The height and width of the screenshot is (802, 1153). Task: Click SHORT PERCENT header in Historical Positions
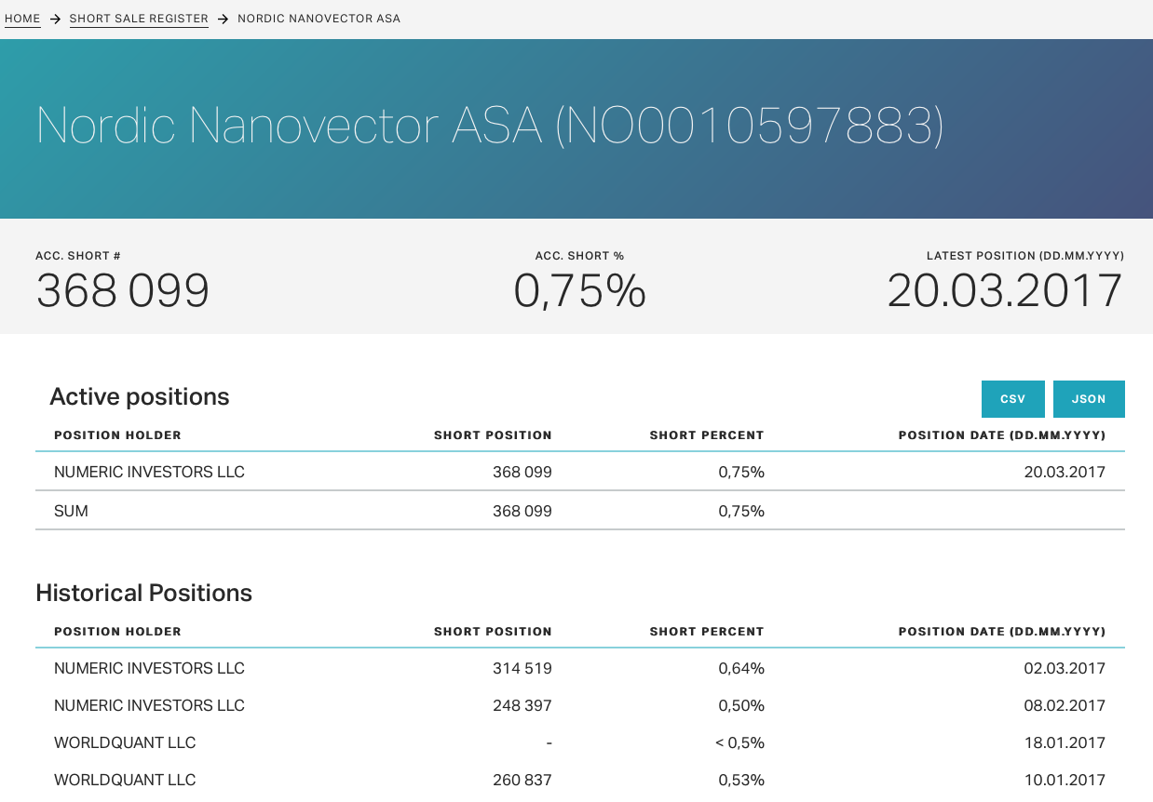click(x=707, y=632)
